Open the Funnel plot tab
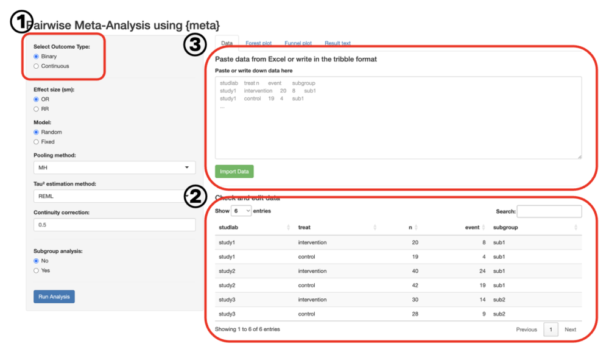The width and height of the screenshot is (609, 355). [x=298, y=43]
